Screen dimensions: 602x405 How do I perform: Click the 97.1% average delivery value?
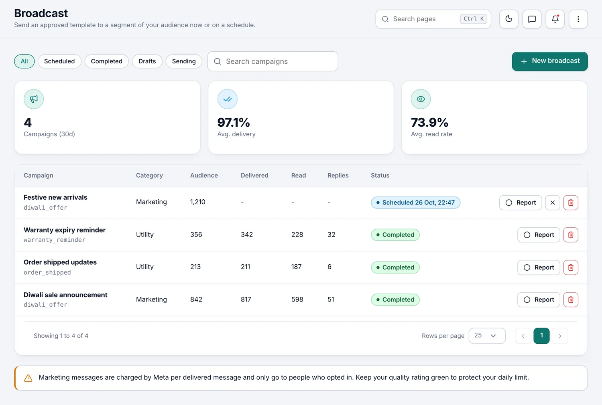(x=234, y=122)
